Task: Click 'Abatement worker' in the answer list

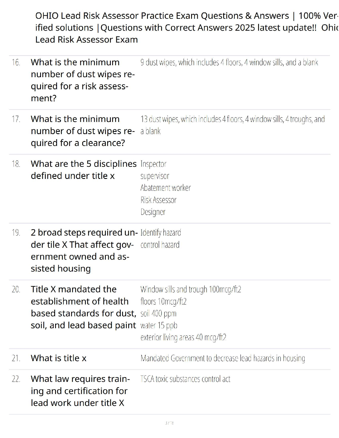Action: pyautogui.click(x=165, y=188)
